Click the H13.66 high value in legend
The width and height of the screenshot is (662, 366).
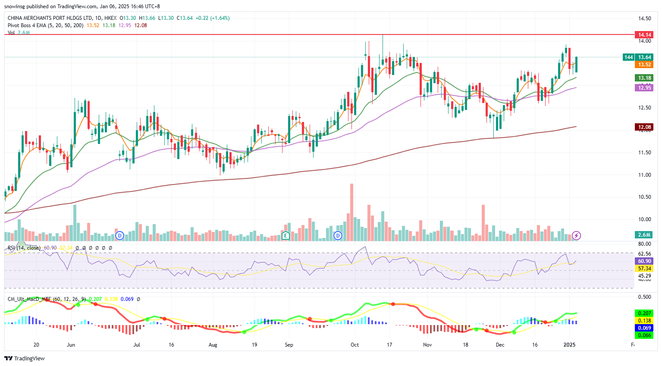pyautogui.click(x=147, y=18)
